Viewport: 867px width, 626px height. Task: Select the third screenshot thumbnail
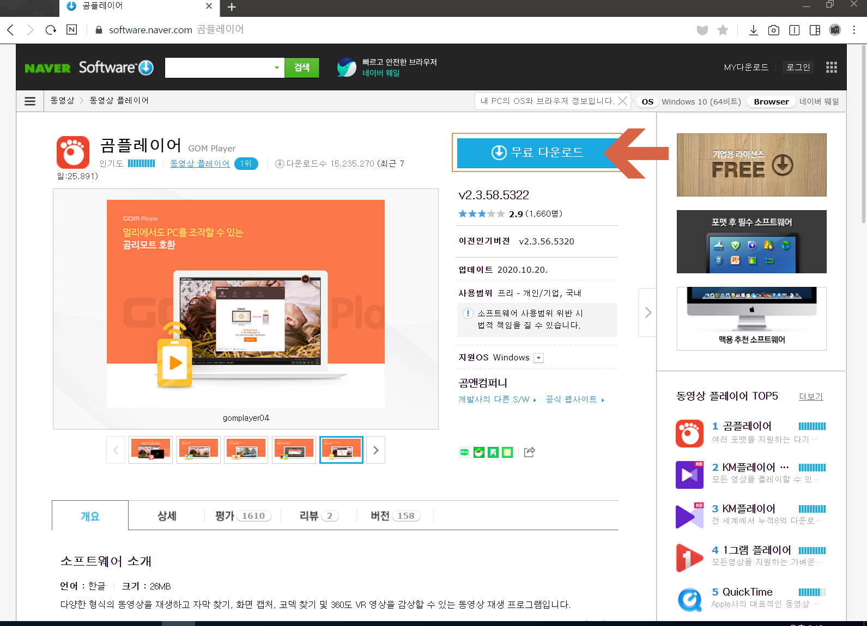tap(246, 450)
